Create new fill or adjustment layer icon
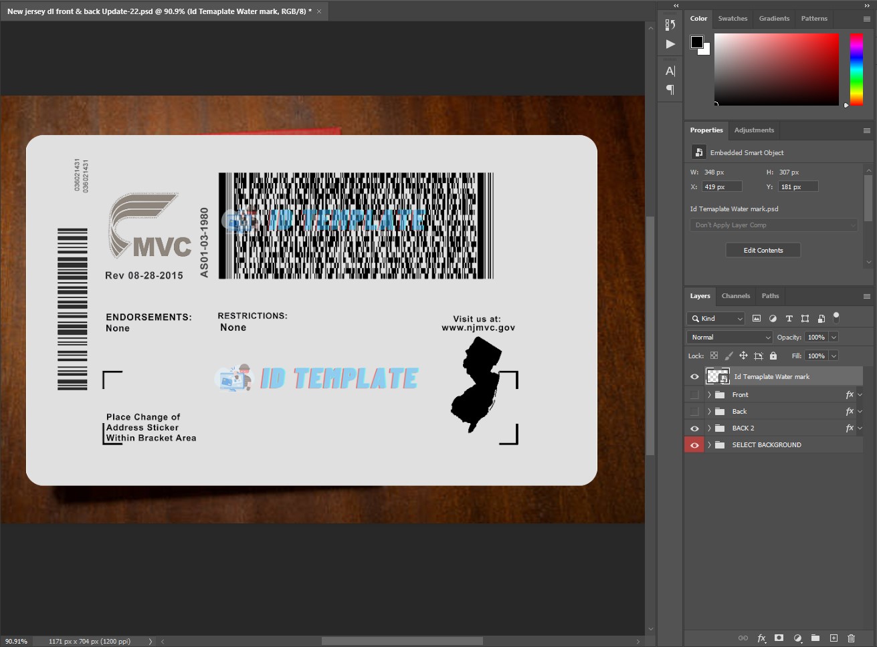 pos(797,638)
